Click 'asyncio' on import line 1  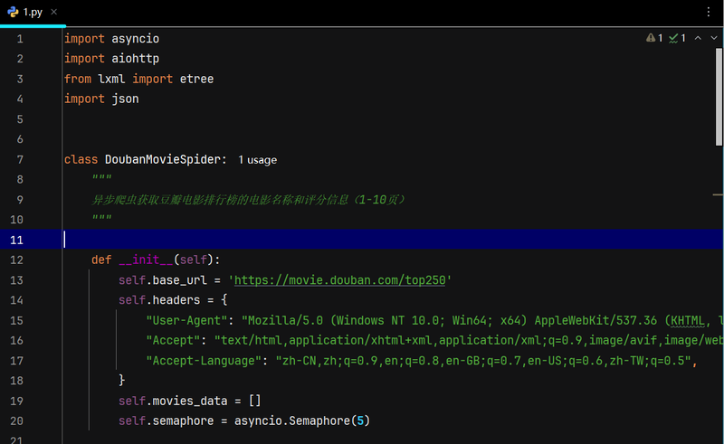(135, 39)
